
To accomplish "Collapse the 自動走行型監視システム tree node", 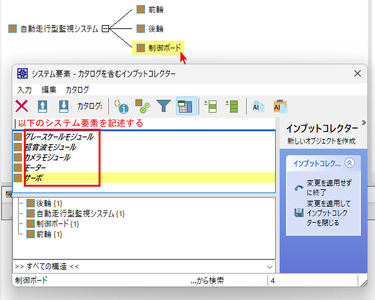I will [105, 29].
